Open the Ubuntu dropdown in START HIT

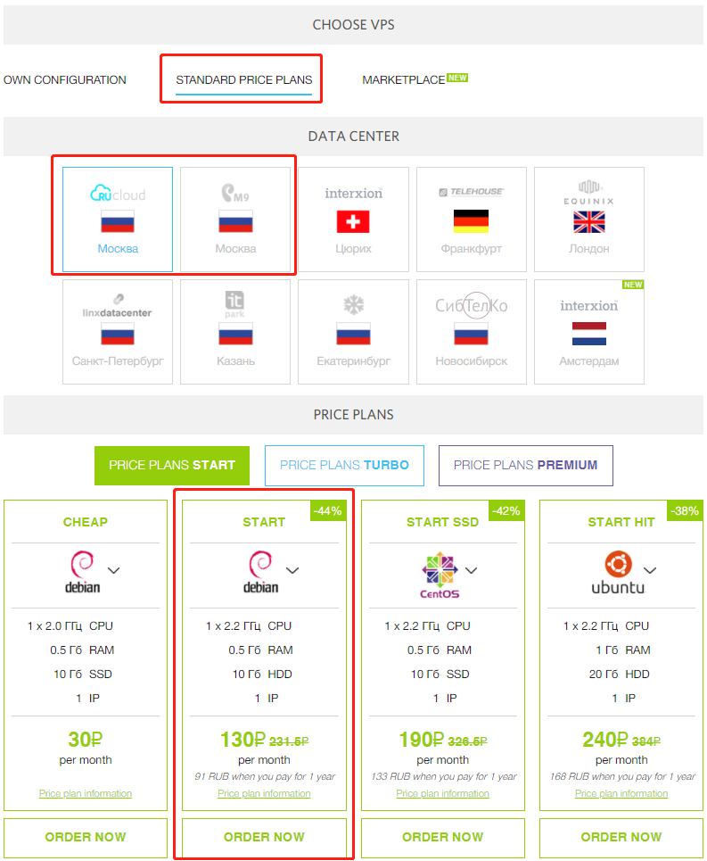pos(650,570)
